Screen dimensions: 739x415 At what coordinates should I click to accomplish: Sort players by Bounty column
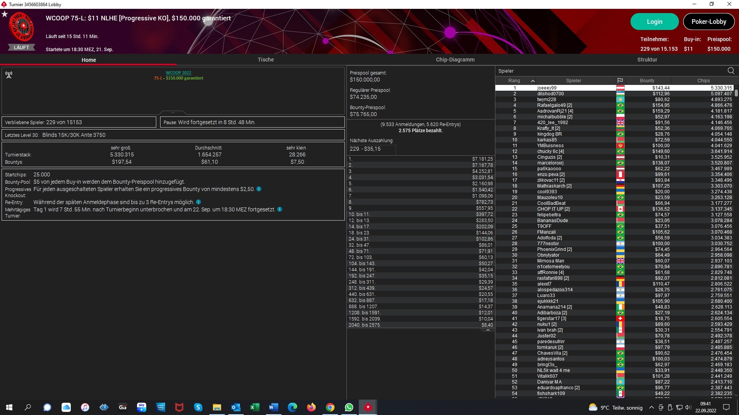[647, 81]
